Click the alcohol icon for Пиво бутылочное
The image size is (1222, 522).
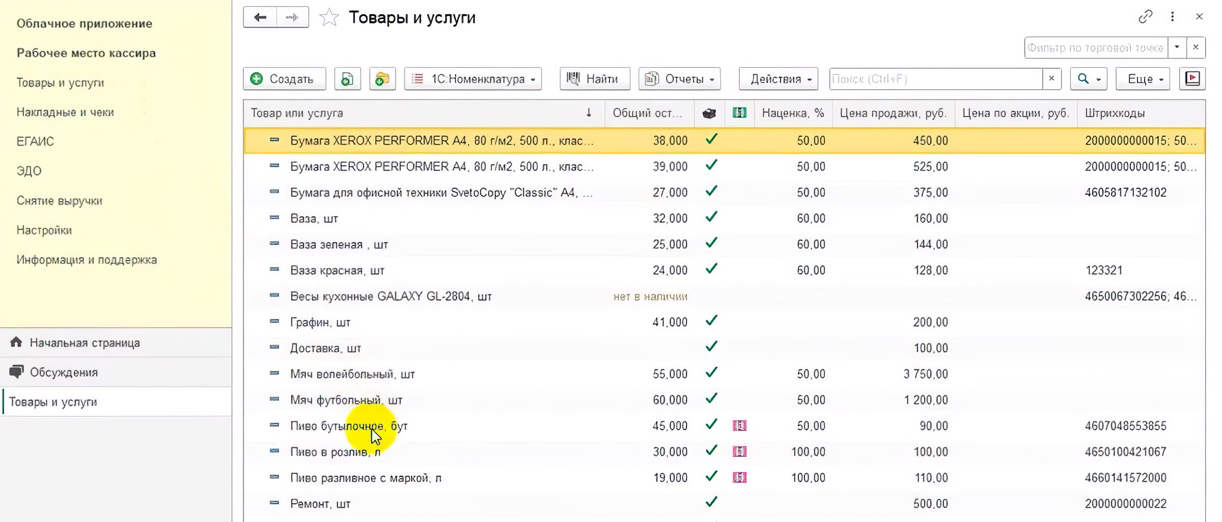[739, 425]
